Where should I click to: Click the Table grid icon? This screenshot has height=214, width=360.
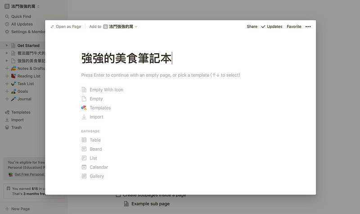(84, 140)
